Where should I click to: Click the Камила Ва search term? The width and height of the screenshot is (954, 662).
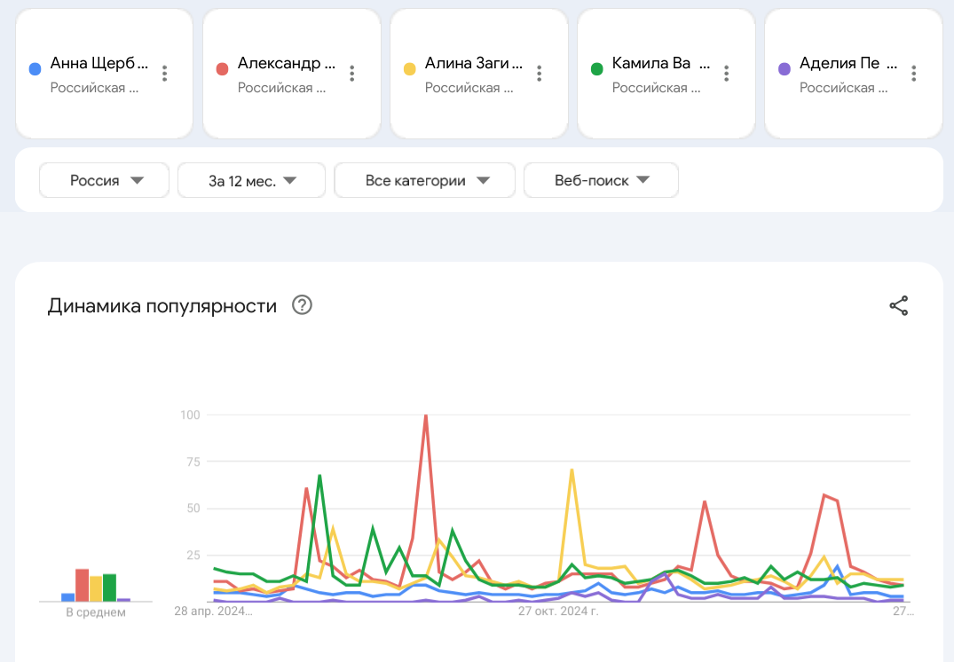pos(650,64)
